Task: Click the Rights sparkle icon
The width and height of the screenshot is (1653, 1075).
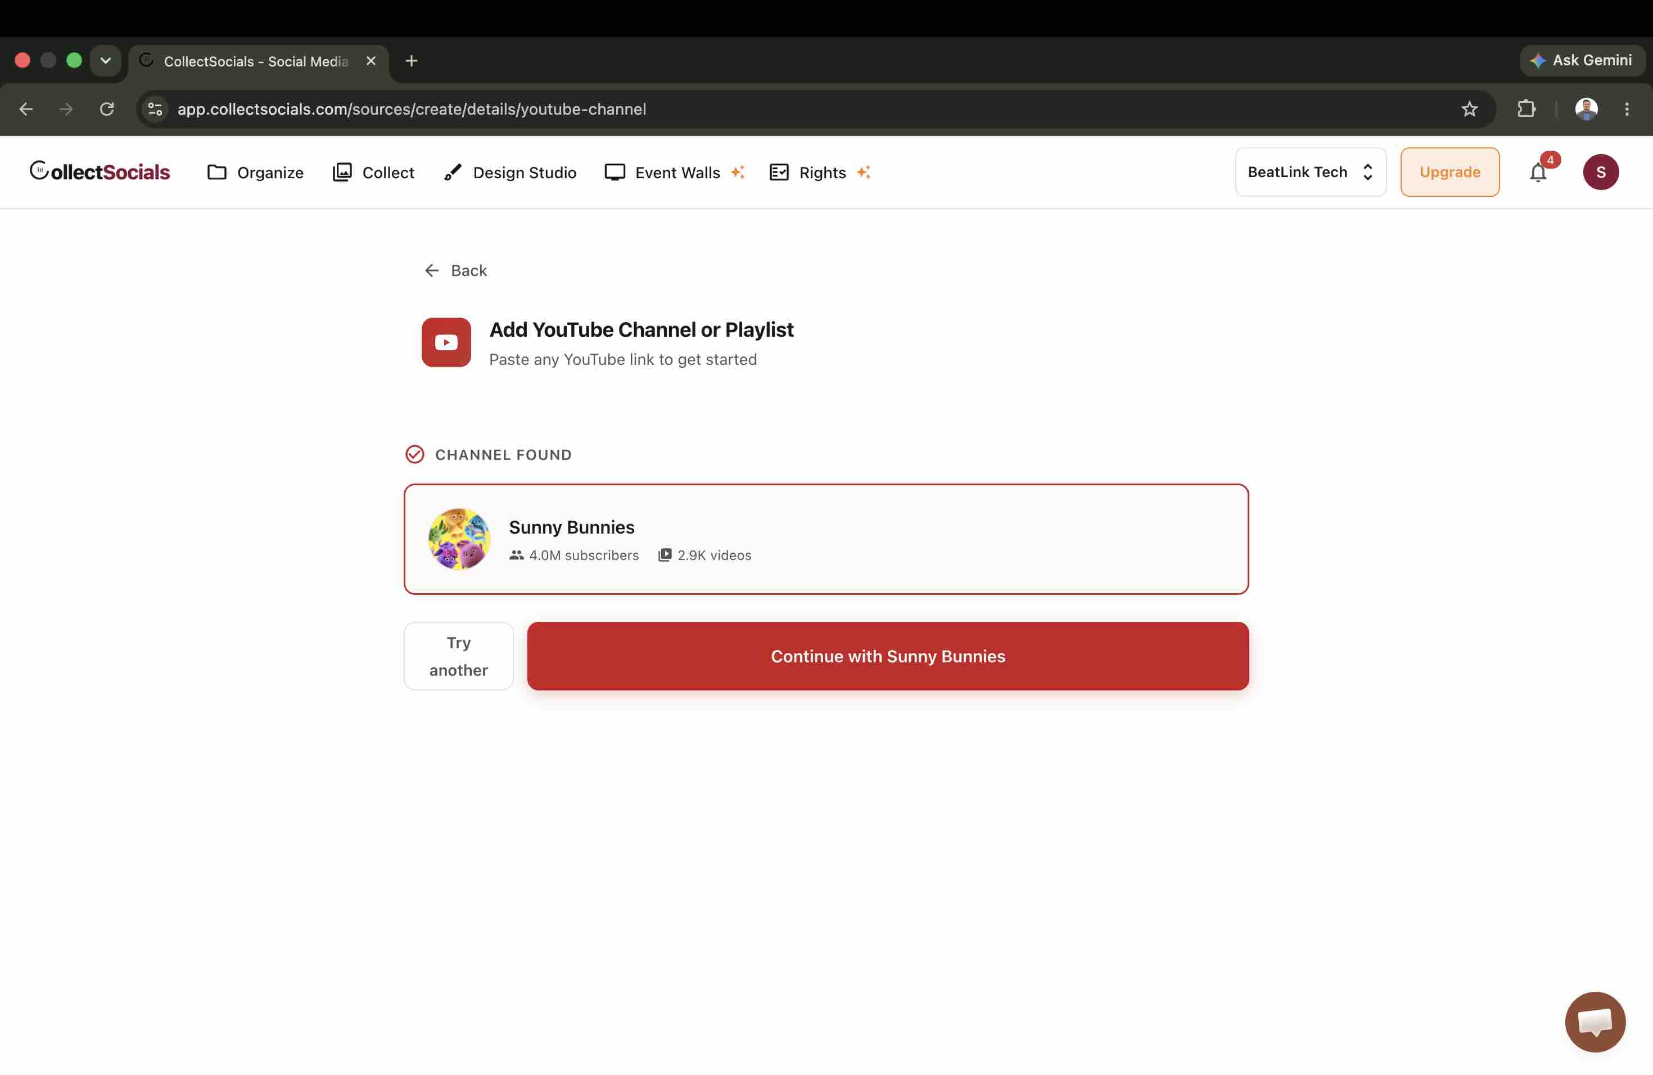Action: tap(863, 172)
